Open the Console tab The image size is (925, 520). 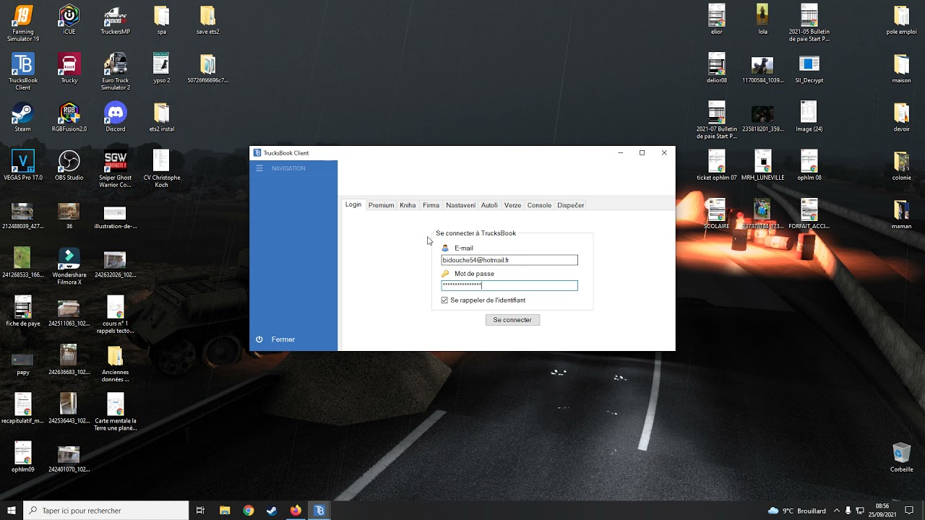539,205
